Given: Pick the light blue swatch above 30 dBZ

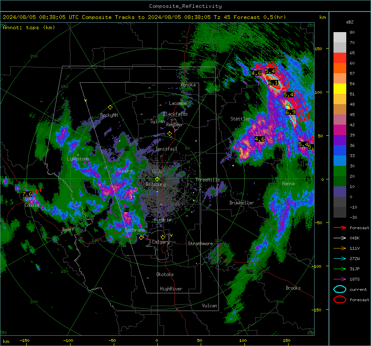Looking at the screenshot, I should coord(340,160).
